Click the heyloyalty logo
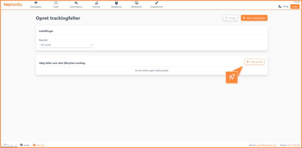Image resolution: width=302 pixels, height=148 pixels. [x=13, y=5]
